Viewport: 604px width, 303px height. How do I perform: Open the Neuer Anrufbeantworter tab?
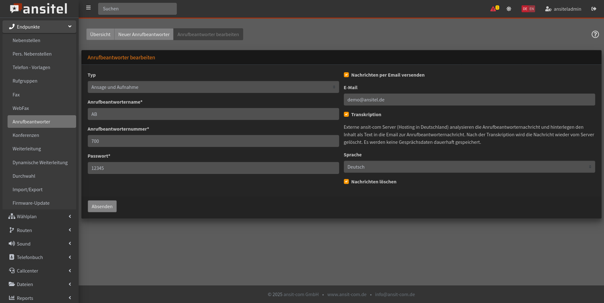click(x=144, y=34)
